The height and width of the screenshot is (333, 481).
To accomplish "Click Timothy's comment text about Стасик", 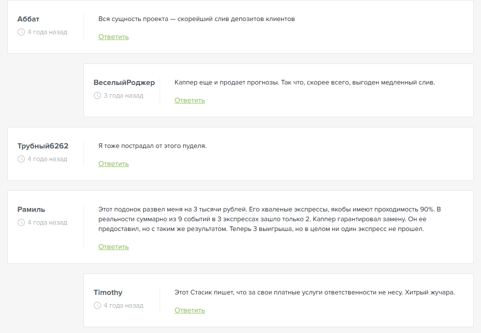I will coord(314,292).
